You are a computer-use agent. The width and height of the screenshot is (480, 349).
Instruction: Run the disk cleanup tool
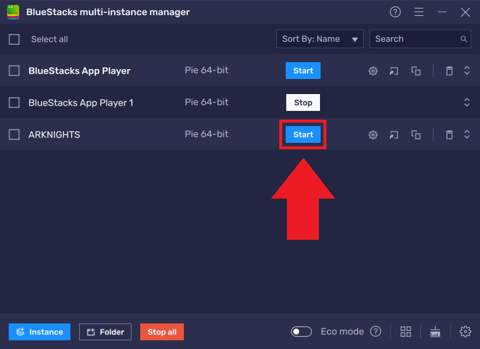click(x=435, y=331)
